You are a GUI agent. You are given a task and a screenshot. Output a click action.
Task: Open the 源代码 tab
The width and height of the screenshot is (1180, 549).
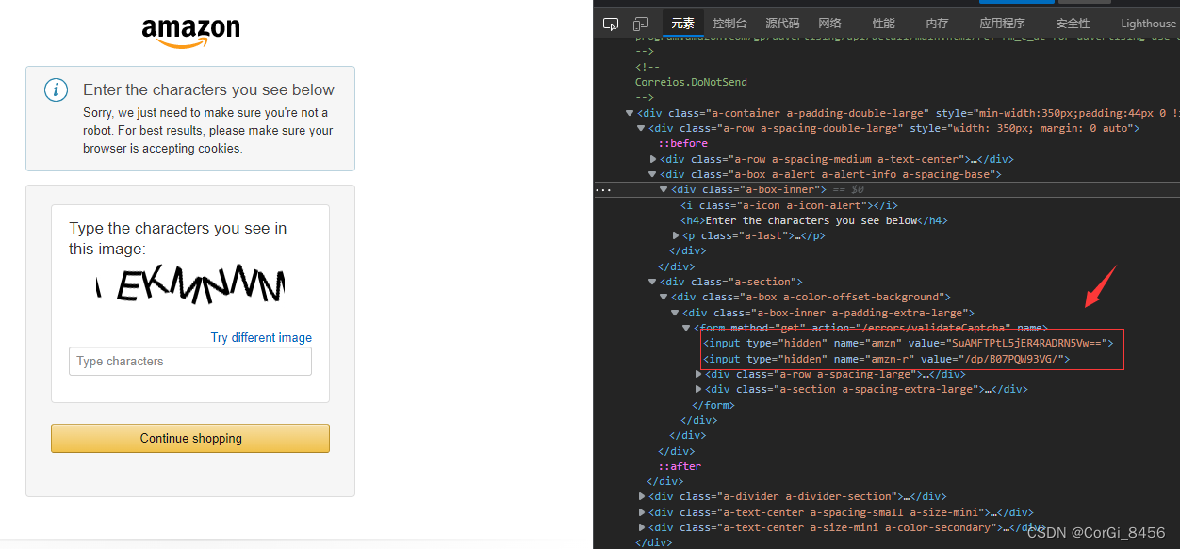tap(782, 24)
